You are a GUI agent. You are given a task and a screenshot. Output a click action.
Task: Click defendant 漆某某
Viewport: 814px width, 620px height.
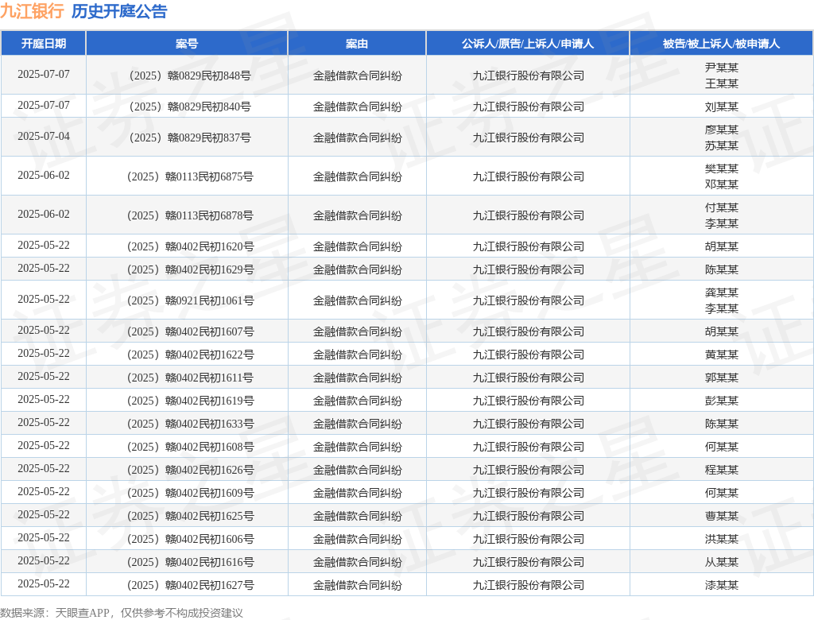pos(722,585)
